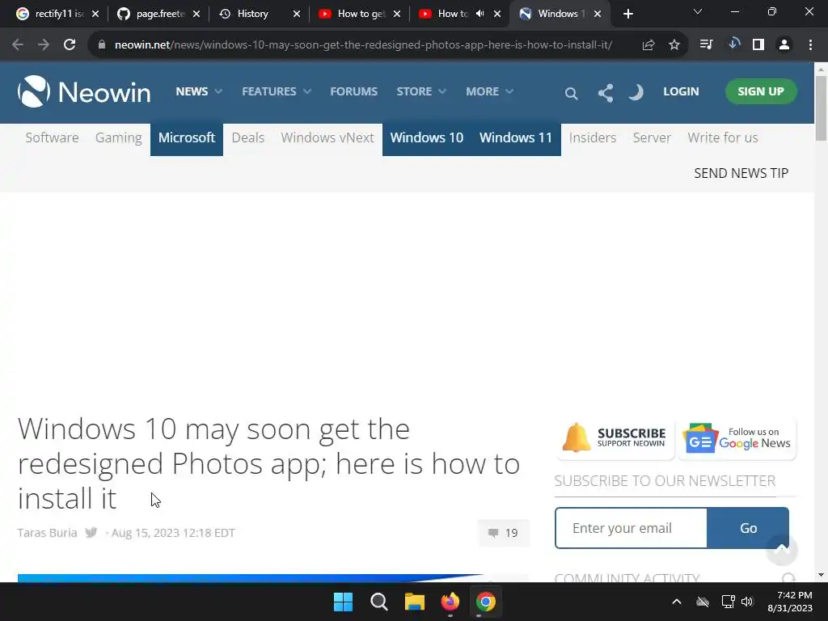Select the Windows 11 category

point(516,139)
